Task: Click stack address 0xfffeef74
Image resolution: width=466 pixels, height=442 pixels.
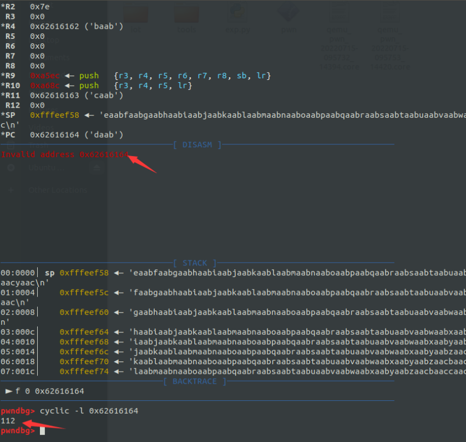Action: point(84,371)
